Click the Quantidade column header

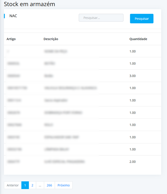coord(138,39)
